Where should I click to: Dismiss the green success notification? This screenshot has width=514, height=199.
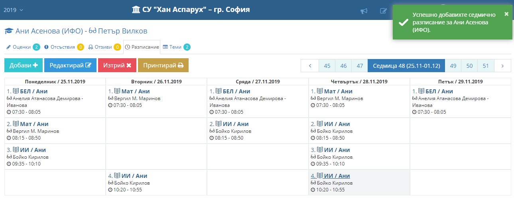pyautogui.click(x=506, y=14)
